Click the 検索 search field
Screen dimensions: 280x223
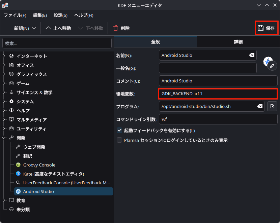point(57,43)
